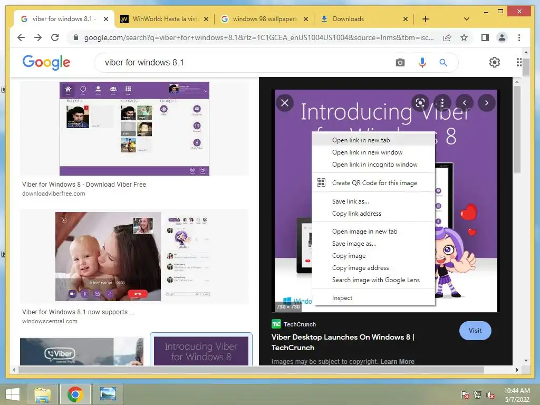Choose Inspect from context menu
540x405 pixels.
[x=373, y=298]
